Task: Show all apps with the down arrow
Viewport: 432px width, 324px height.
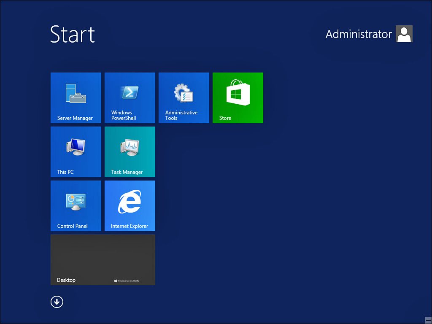Action: [57, 302]
